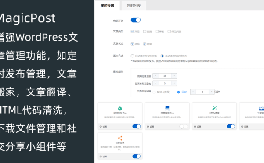Image resolution: width=264 pixels, height=163 pixels.
Task: Open settings gear of 社交分享 card
Action: 101,156
